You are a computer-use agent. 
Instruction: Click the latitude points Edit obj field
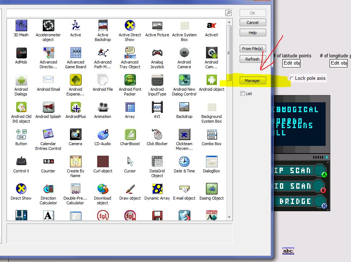(292, 63)
